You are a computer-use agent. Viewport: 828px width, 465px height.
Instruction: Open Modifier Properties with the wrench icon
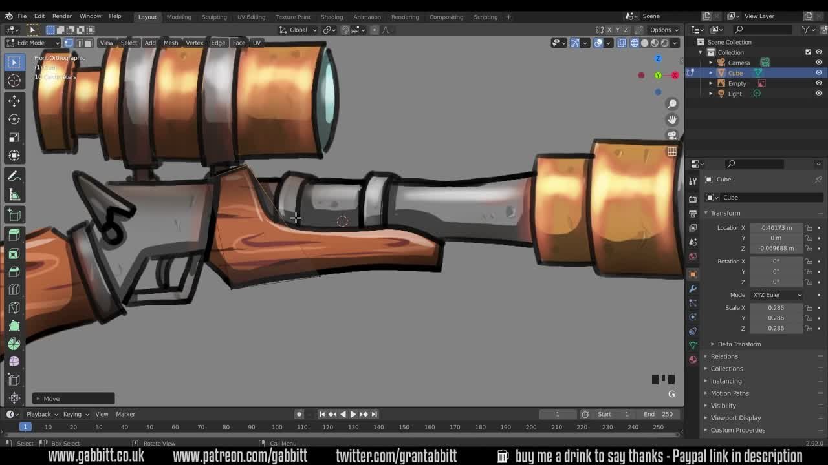tap(693, 289)
